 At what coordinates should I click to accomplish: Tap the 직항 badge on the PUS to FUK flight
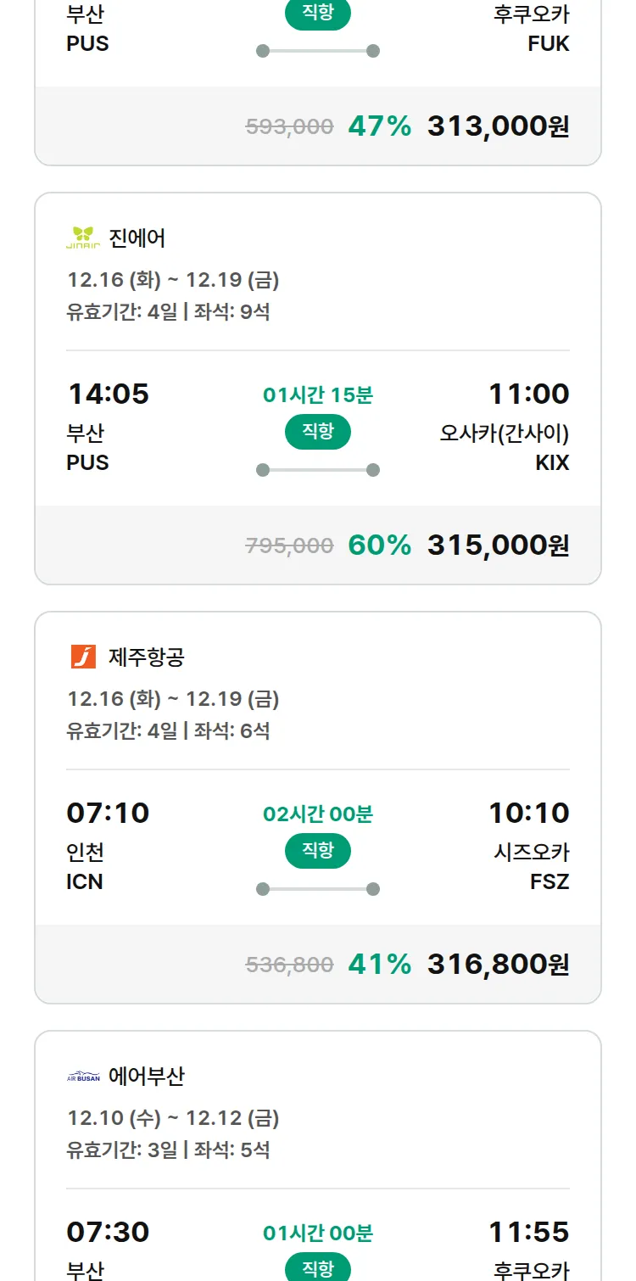pos(318,14)
